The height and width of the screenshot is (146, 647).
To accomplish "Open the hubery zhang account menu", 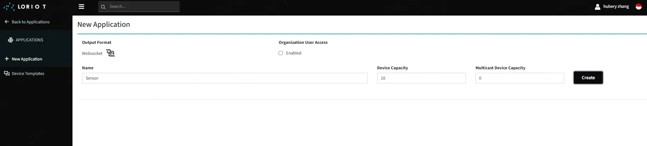I will tap(616, 7).
